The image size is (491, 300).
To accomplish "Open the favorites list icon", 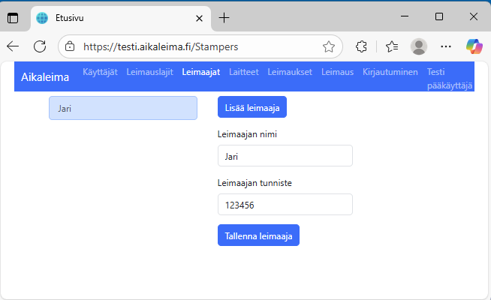I will point(391,46).
